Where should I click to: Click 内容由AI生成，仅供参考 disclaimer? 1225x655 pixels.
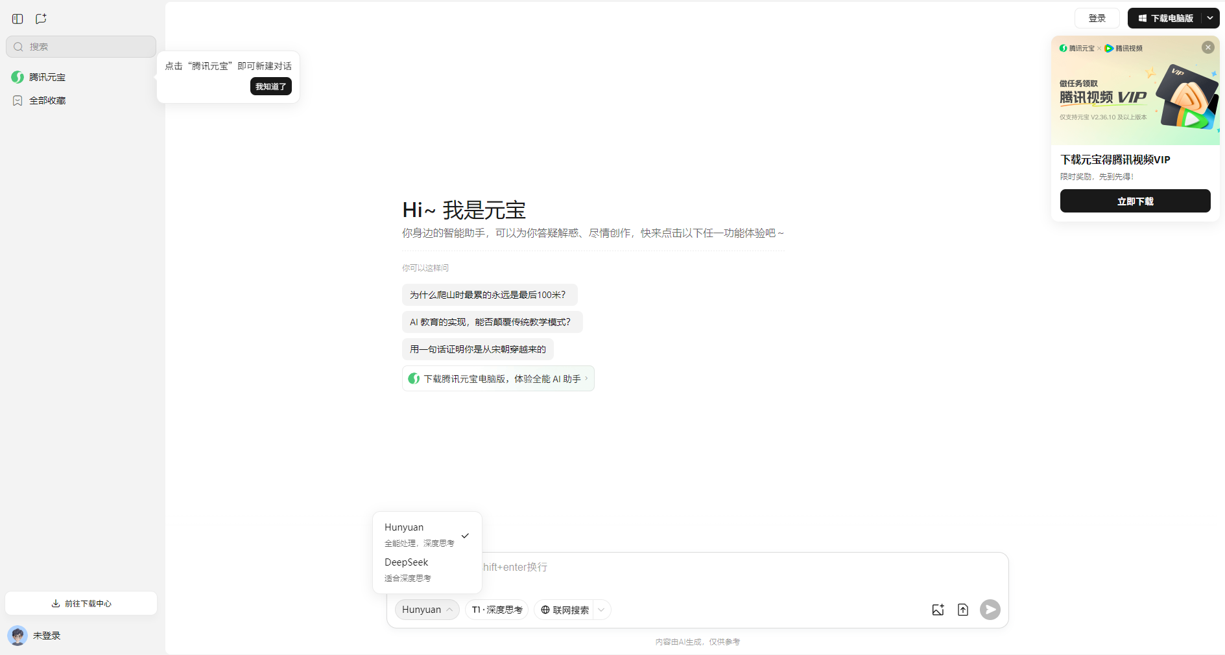[x=698, y=641]
